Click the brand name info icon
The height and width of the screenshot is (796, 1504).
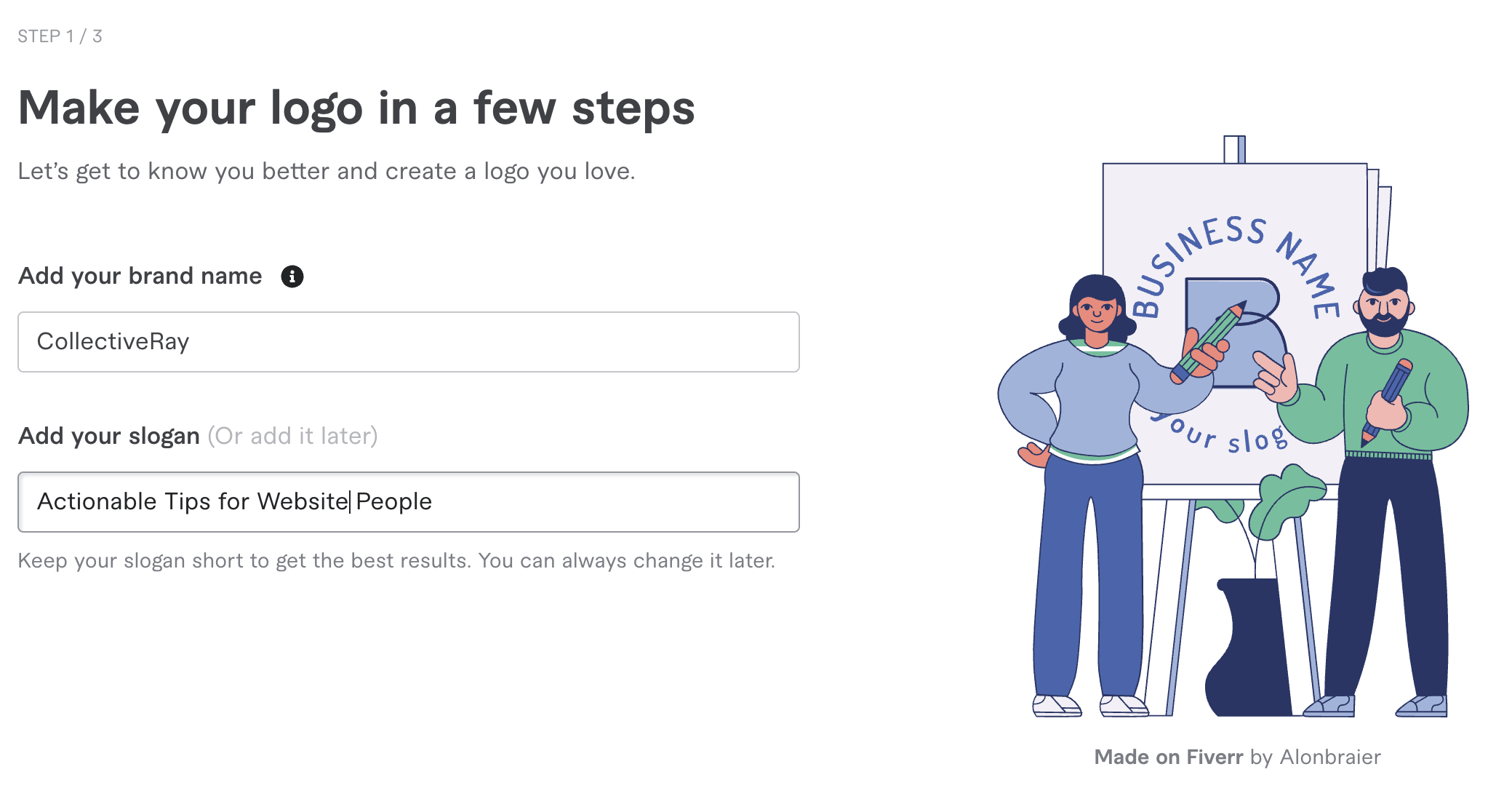point(292,276)
